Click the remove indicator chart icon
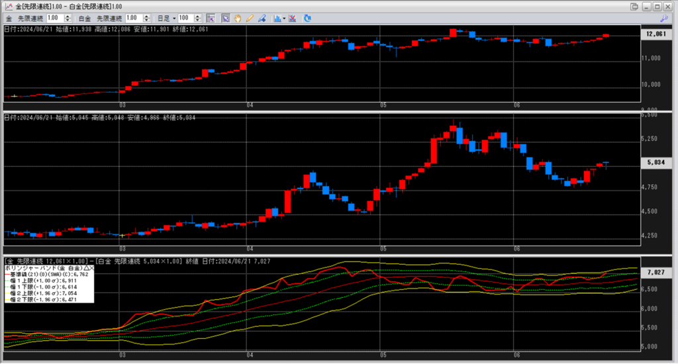 coord(292,18)
